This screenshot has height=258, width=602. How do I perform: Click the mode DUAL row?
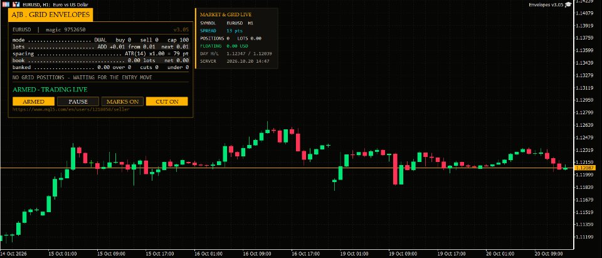100,40
